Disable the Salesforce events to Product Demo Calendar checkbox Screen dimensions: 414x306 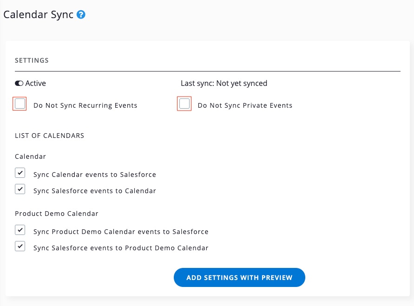pos(20,247)
